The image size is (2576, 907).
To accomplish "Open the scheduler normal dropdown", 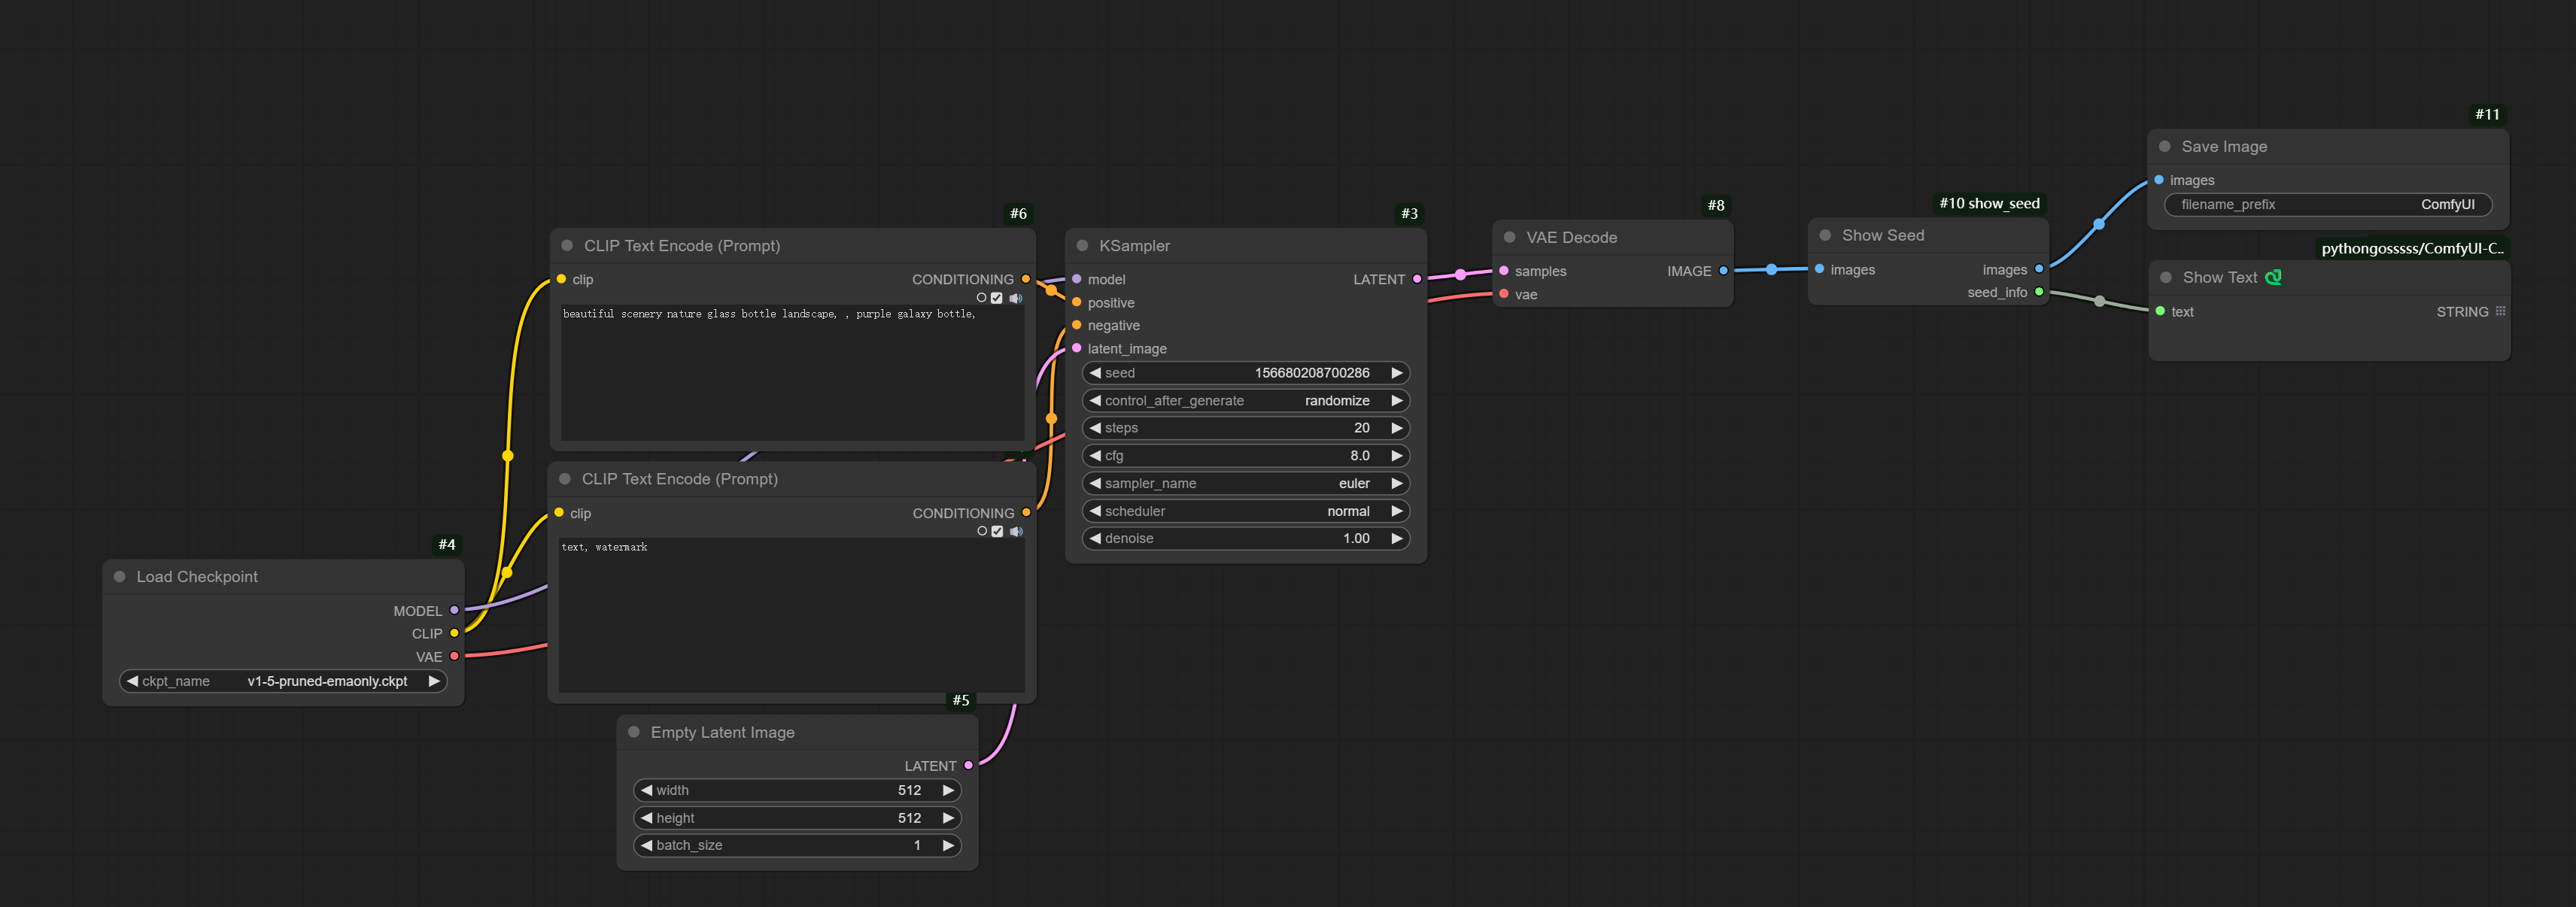I will coord(1245,511).
